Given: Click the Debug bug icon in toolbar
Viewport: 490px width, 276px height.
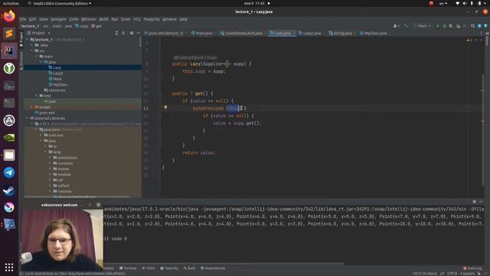Looking at the screenshot, I should click(x=444, y=26).
